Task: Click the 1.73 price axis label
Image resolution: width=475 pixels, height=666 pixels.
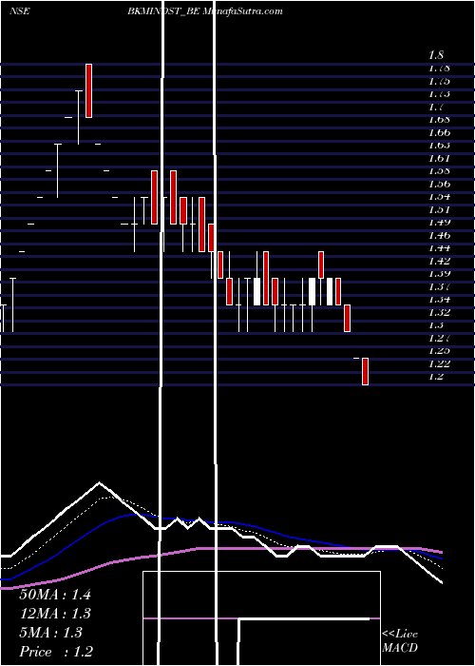Action: click(x=439, y=93)
